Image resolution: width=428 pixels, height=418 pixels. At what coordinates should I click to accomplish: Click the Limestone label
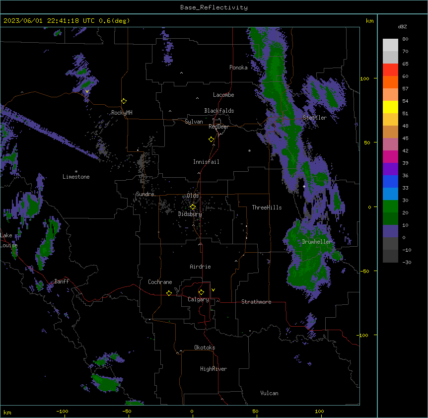pyautogui.click(x=76, y=177)
